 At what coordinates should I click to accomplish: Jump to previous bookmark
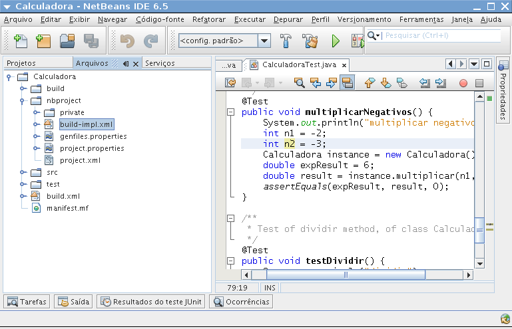370,83
